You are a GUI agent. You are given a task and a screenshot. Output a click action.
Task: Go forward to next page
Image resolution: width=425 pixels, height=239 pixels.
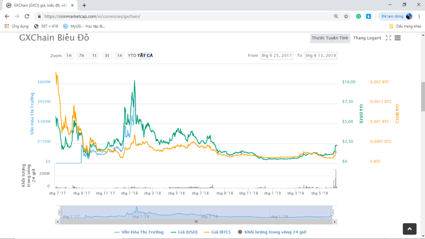[17, 16]
